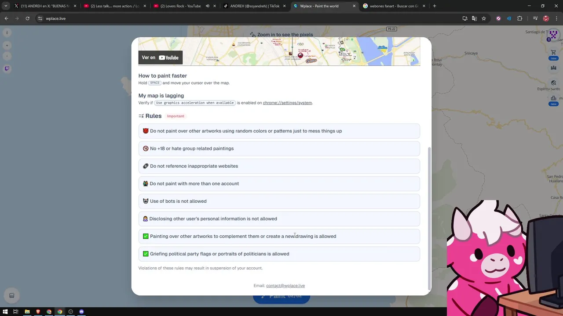Click the Ver en YouTube button
Screen dimensions: 563x316
pyautogui.click(x=161, y=57)
